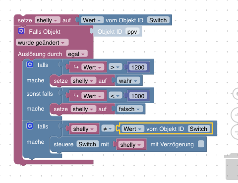
Task: Click mache label beside setze shelly auf falsch
Action: (x=35, y=109)
